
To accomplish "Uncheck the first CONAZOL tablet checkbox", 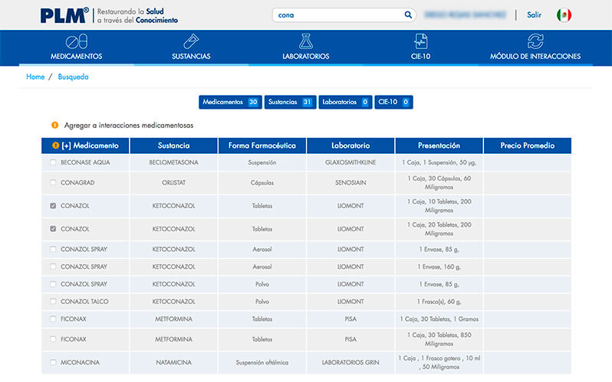I will click(53, 206).
